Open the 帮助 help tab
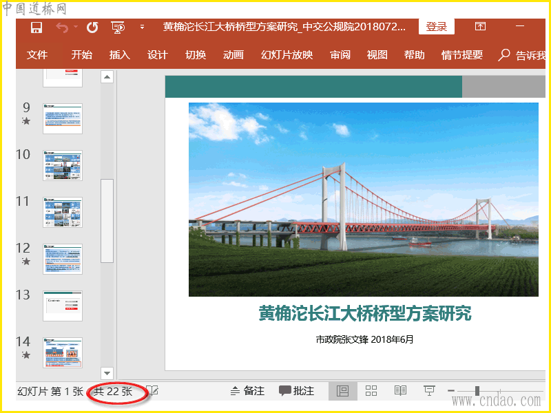 tap(415, 55)
